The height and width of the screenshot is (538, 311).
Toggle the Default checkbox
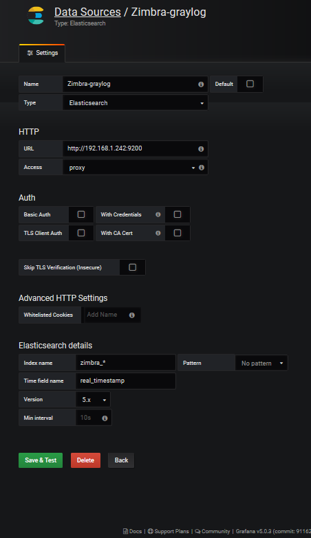point(250,84)
